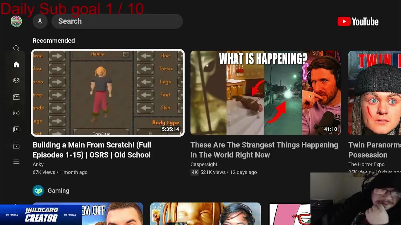The image size is (401, 225).
Task: Open 'Twin Paranormal Possession' video title
Action: pos(375,150)
